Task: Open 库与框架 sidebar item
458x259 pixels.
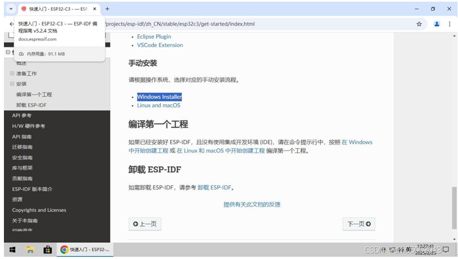Action: [22, 168]
